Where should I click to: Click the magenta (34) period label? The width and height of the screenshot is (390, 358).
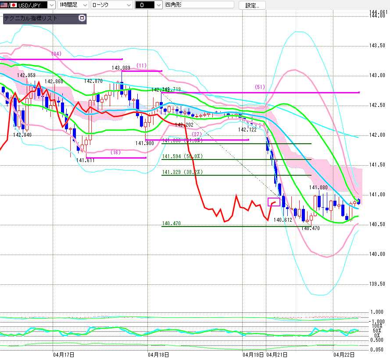[57, 53]
